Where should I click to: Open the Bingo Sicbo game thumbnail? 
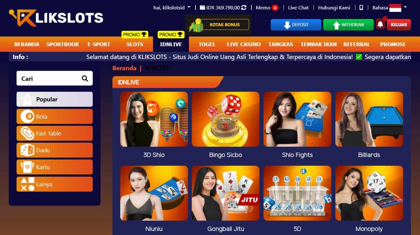(225, 119)
